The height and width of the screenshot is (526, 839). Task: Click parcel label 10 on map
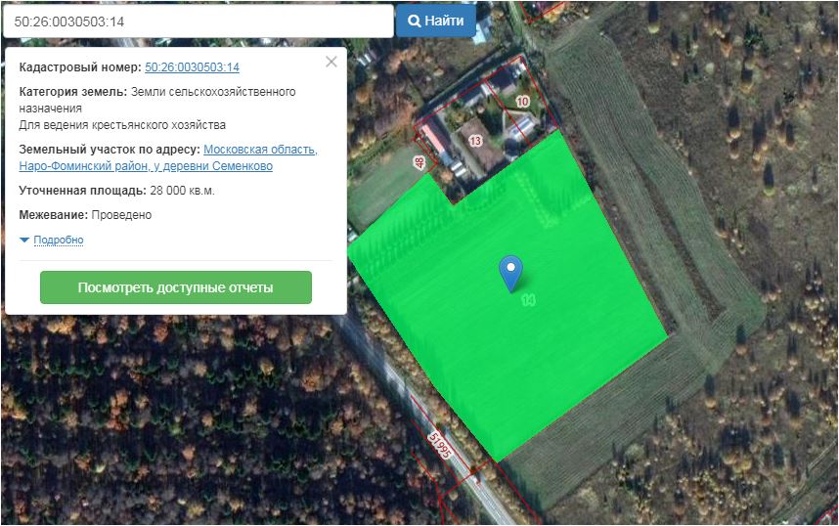click(522, 101)
